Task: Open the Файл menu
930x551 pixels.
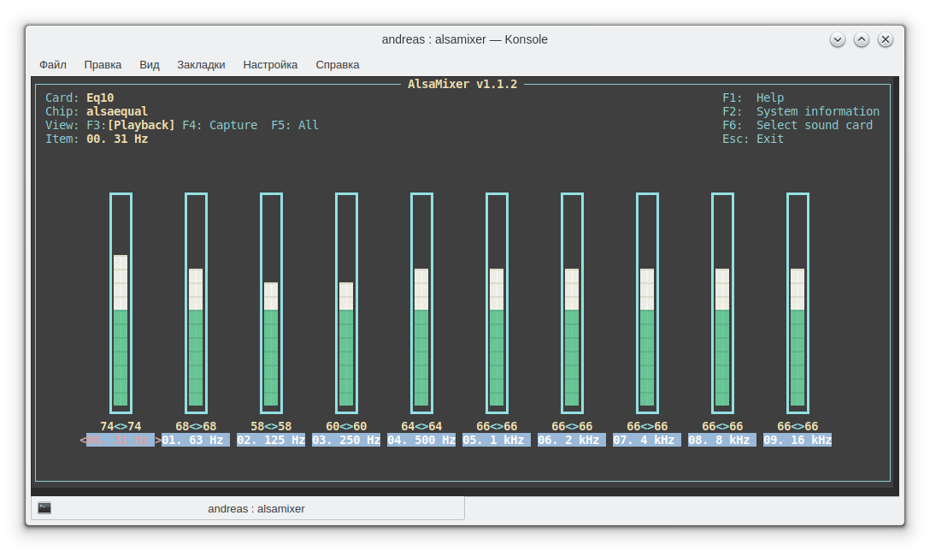Action: [x=53, y=64]
